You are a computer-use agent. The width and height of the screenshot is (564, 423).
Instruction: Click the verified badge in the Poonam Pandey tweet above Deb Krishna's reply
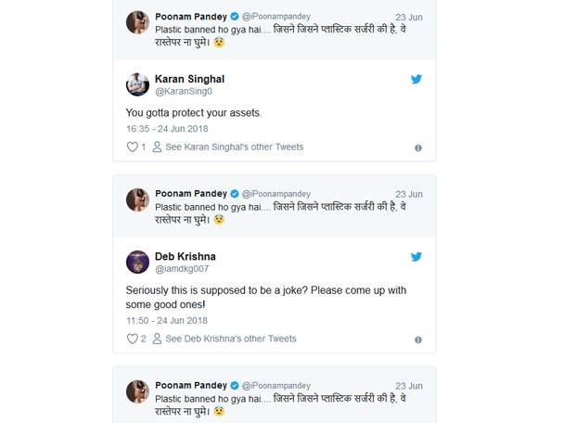[x=235, y=193]
